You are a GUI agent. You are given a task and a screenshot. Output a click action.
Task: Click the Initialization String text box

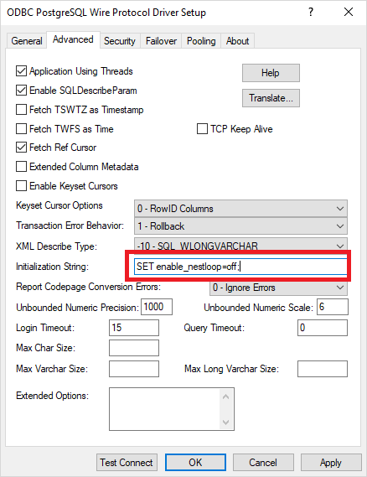(x=240, y=267)
